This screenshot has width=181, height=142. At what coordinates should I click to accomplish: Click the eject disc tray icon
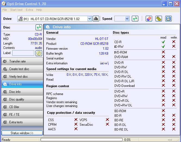click(96, 19)
